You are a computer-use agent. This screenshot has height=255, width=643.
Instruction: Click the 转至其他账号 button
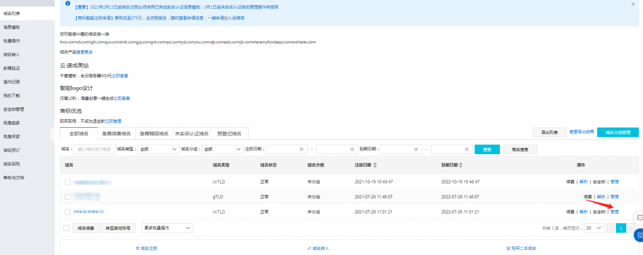[x=117, y=228]
